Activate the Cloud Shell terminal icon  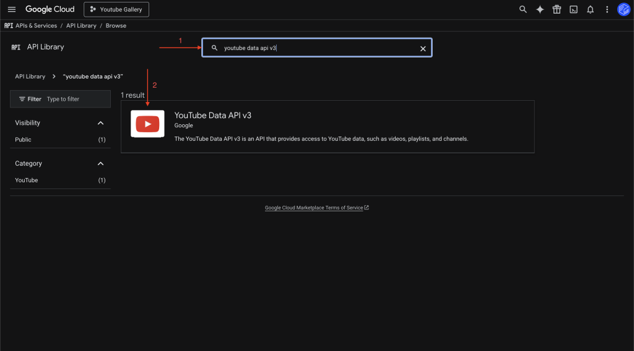[x=574, y=9]
